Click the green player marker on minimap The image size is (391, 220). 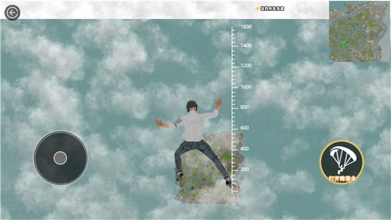point(344,44)
